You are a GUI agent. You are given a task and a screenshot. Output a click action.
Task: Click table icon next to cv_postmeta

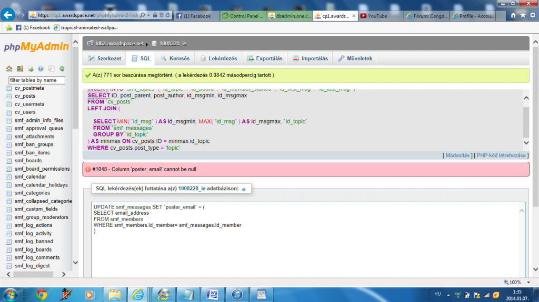9,88
